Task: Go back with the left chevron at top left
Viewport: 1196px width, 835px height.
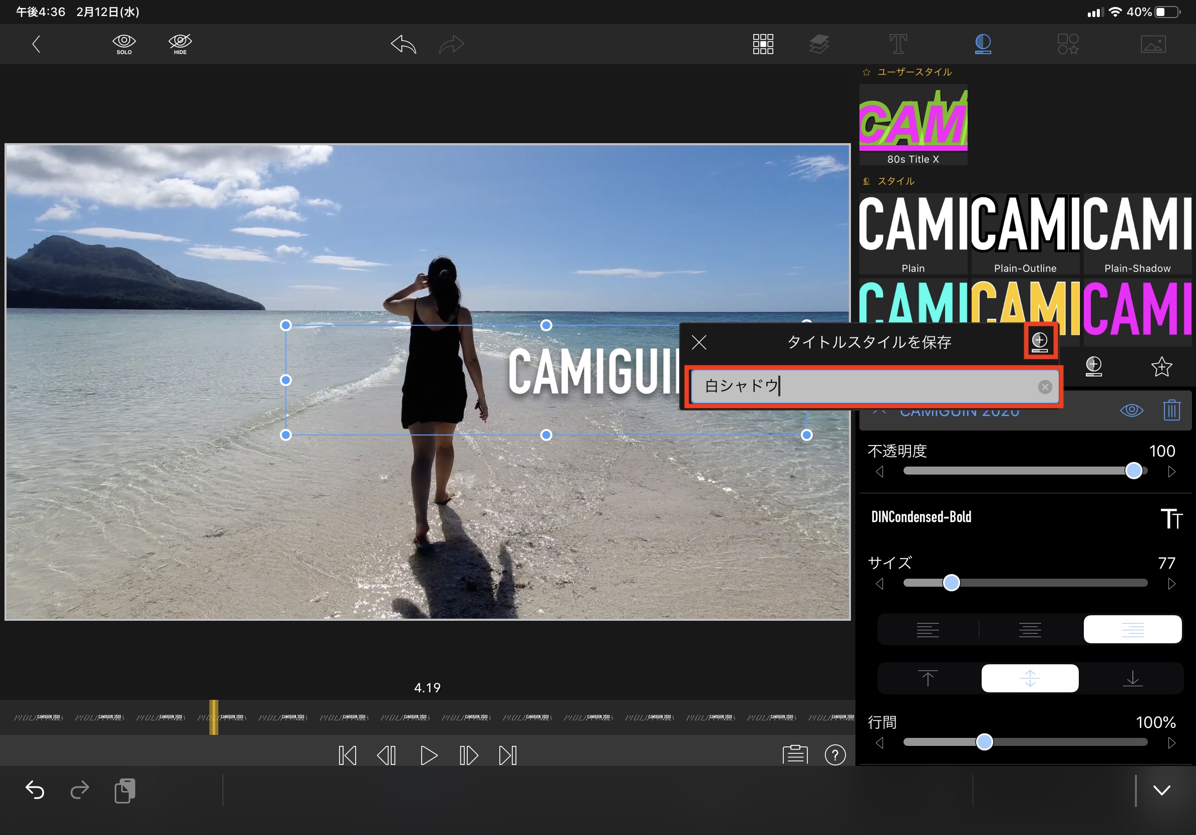Action: tap(36, 44)
